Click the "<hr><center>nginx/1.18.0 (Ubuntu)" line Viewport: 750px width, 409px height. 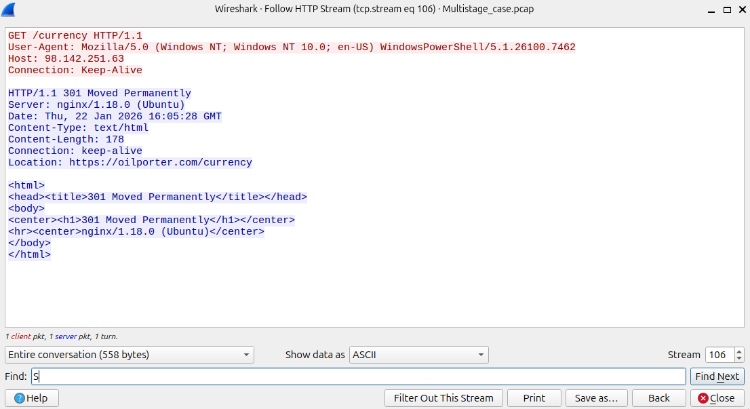pyautogui.click(x=136, y=231)
